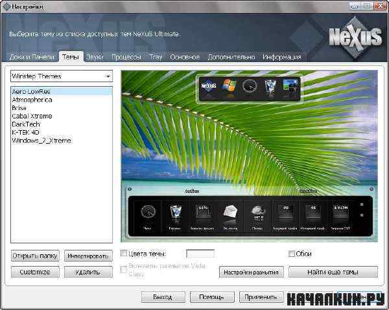The image size is (389, 310).
Task: Click the Windows logo icon in the top preview dock
Action: (229, 87)
